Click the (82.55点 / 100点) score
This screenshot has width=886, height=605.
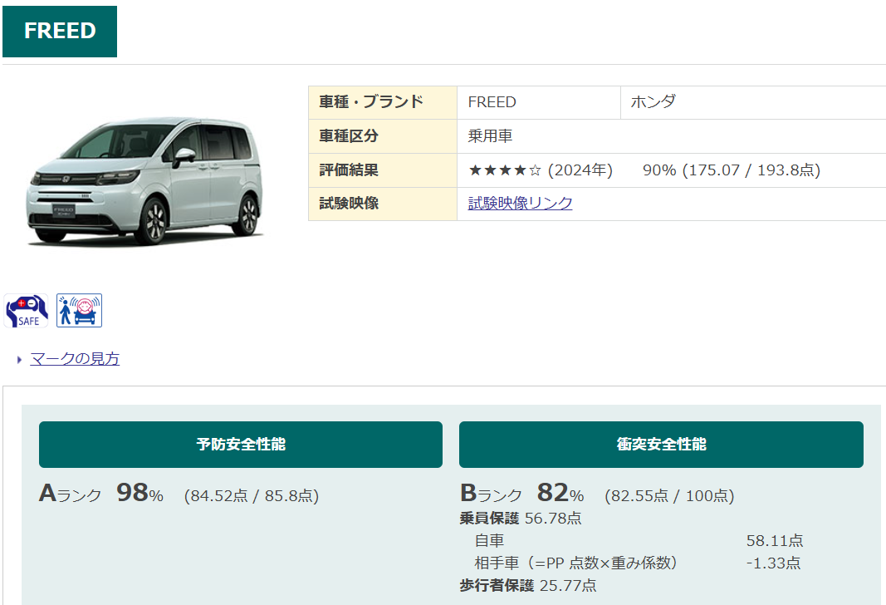point(669,496)
